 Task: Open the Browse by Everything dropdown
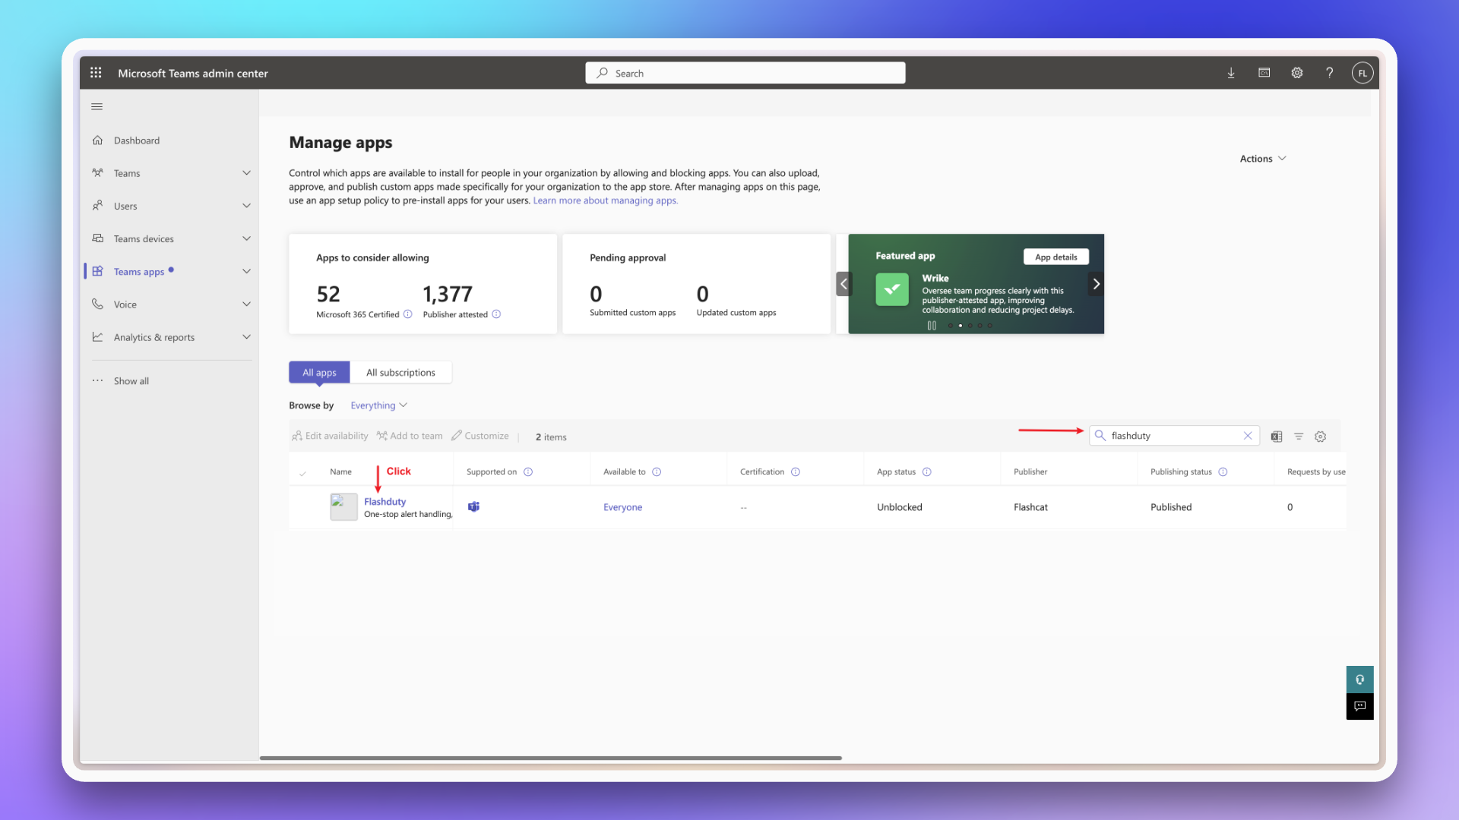click(378, 405)
